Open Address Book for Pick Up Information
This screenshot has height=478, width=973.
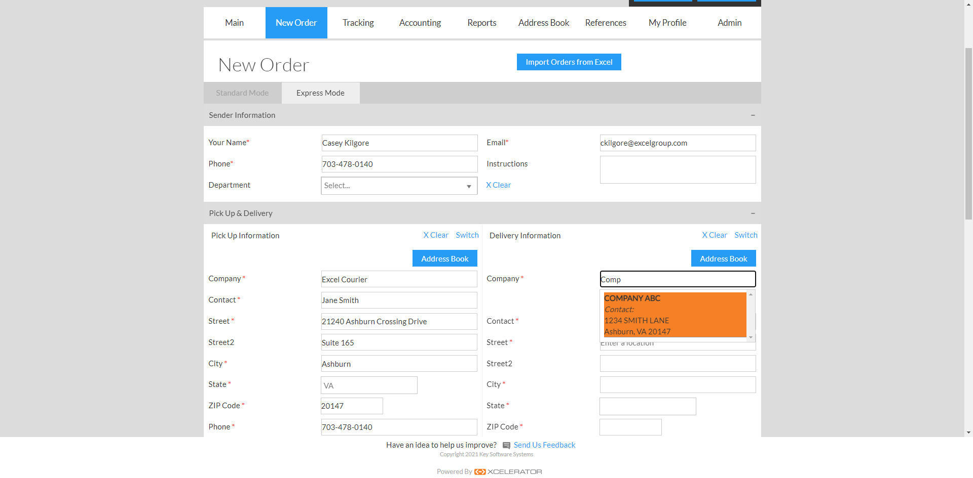coord(445,258)
